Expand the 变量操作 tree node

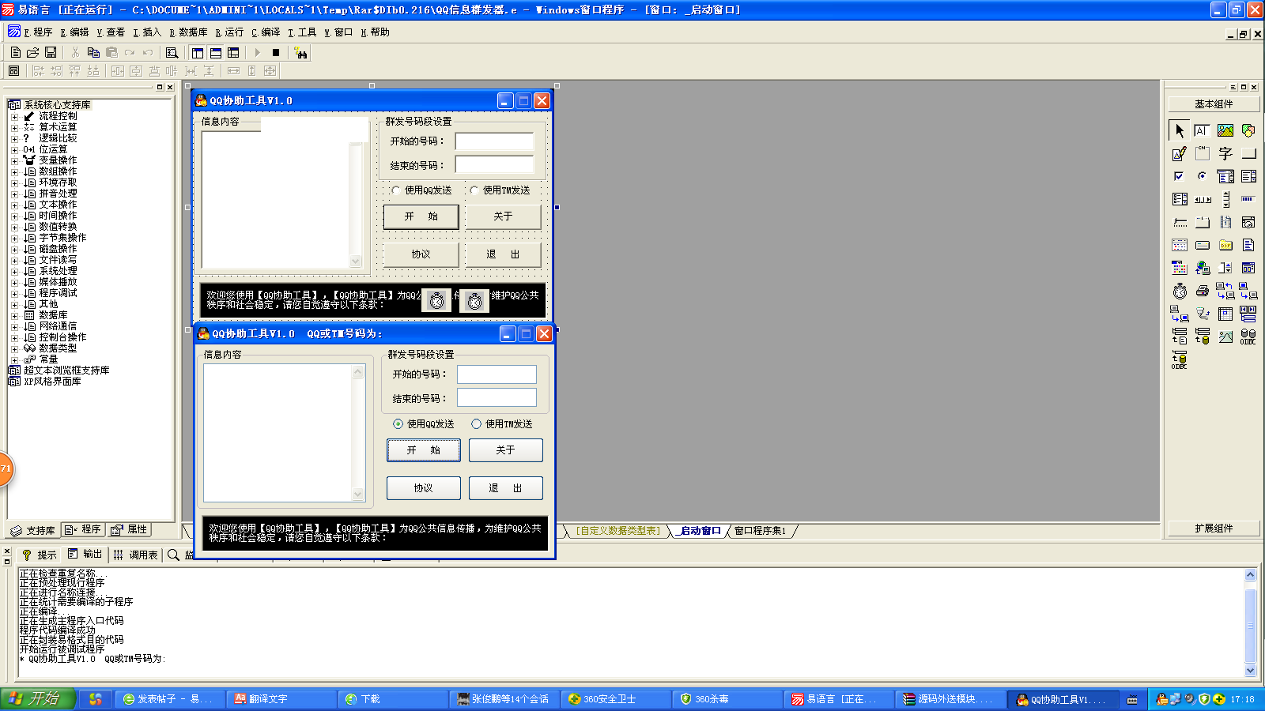pyautogui.click(x=14, y=160)
